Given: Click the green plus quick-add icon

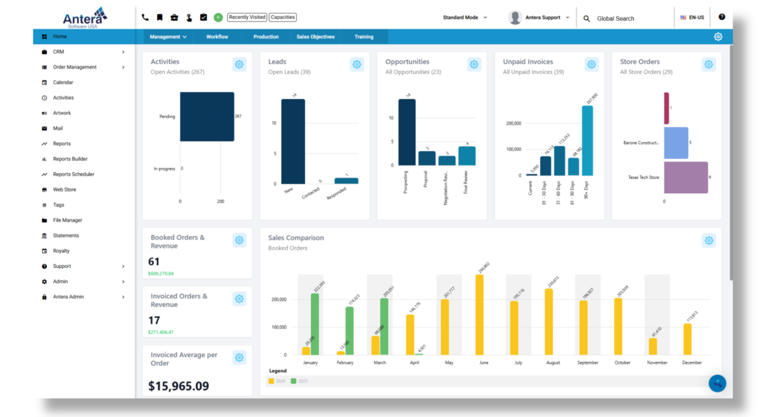Looking at the screenshot, I should (217, 18).
